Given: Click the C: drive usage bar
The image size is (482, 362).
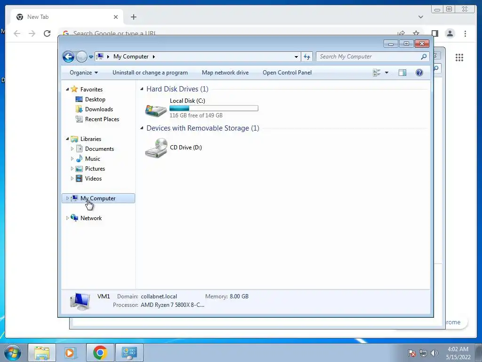Looking at the screenshot, I should (214, 108).
